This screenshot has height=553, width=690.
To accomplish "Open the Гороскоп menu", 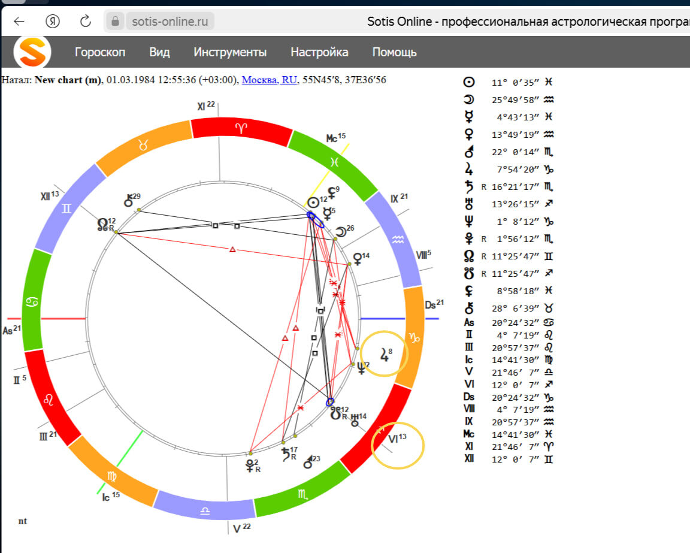I will click(x=100, y=52).
